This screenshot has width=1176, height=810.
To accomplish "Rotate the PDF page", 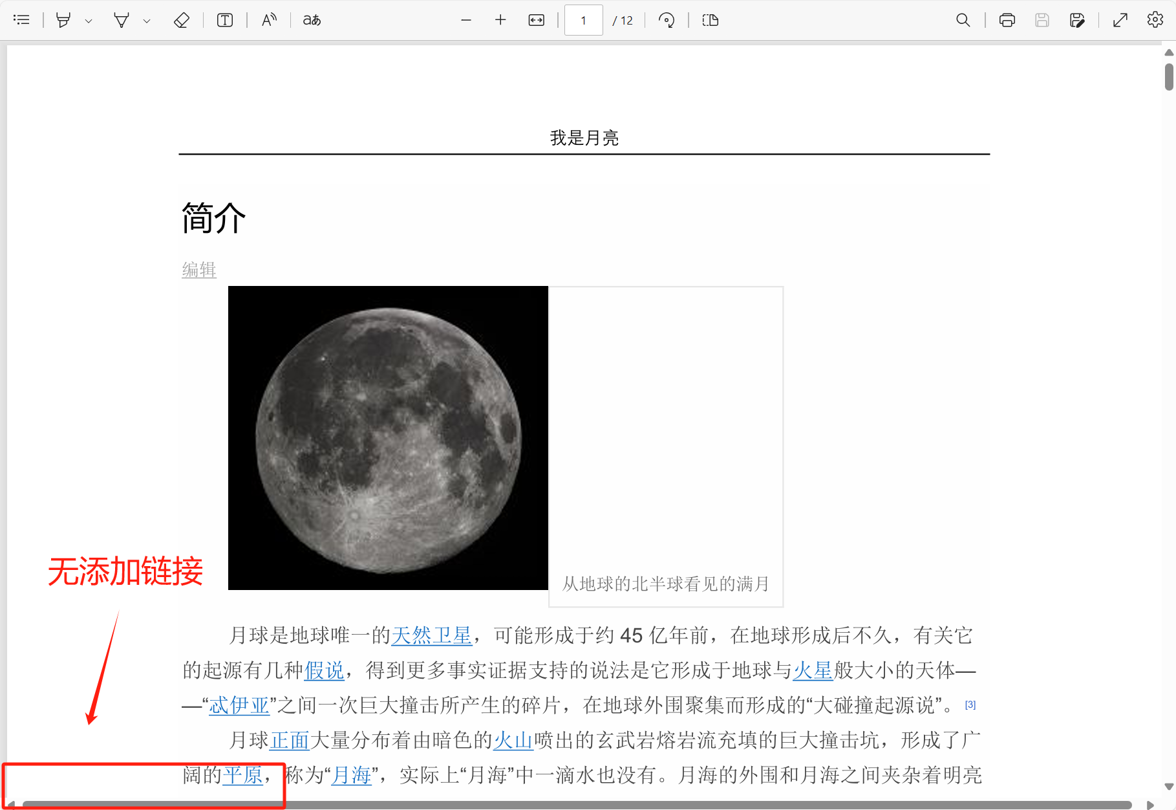I will pos(667,20).
